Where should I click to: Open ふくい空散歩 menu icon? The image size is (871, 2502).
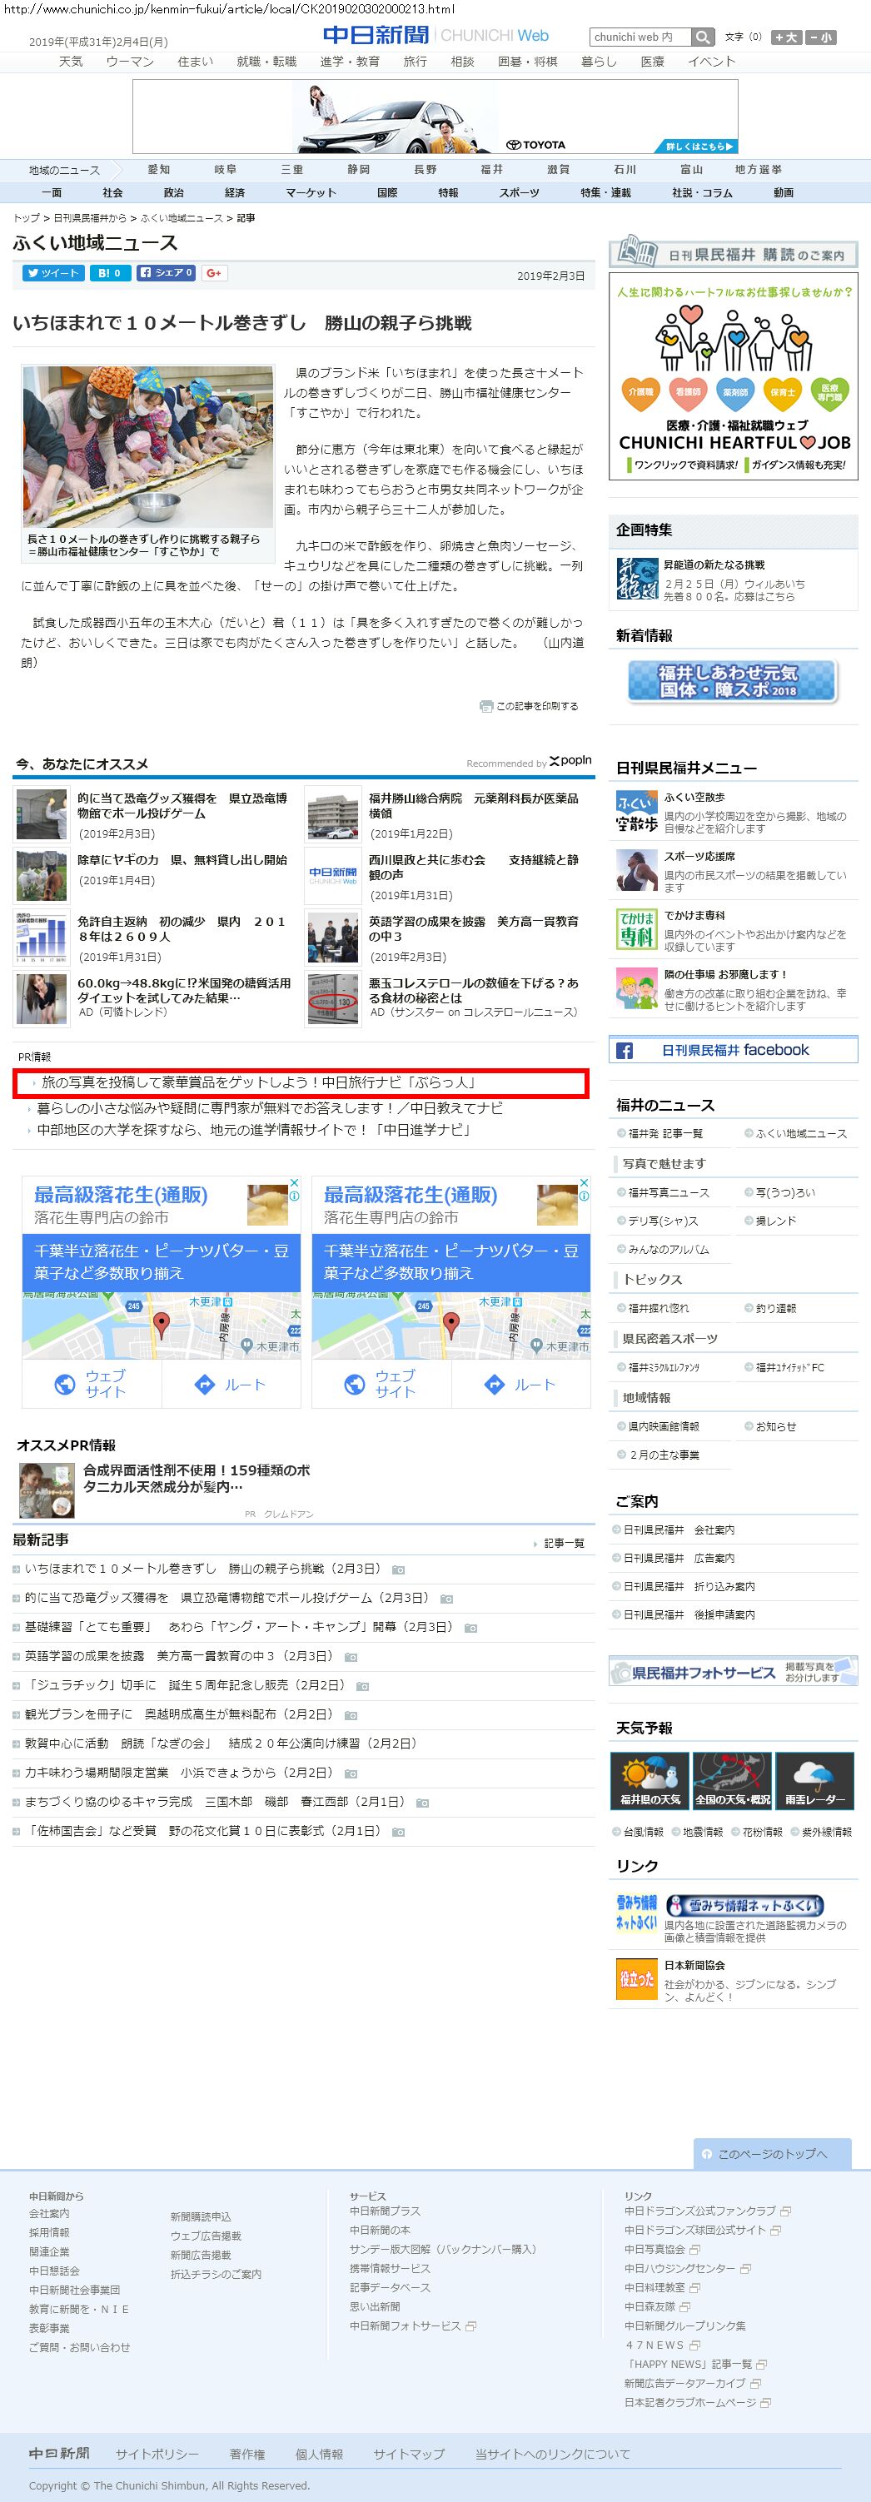[637, 813]
